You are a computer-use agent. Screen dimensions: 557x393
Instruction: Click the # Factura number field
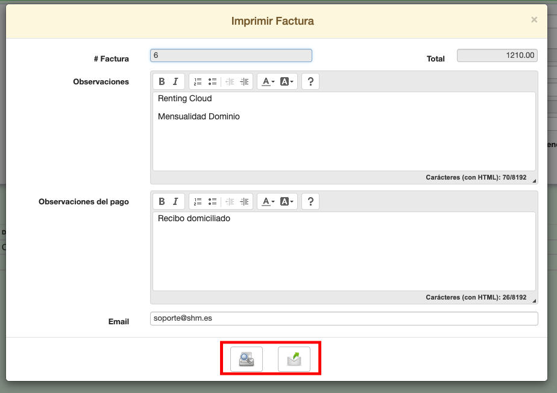point(231,55)
